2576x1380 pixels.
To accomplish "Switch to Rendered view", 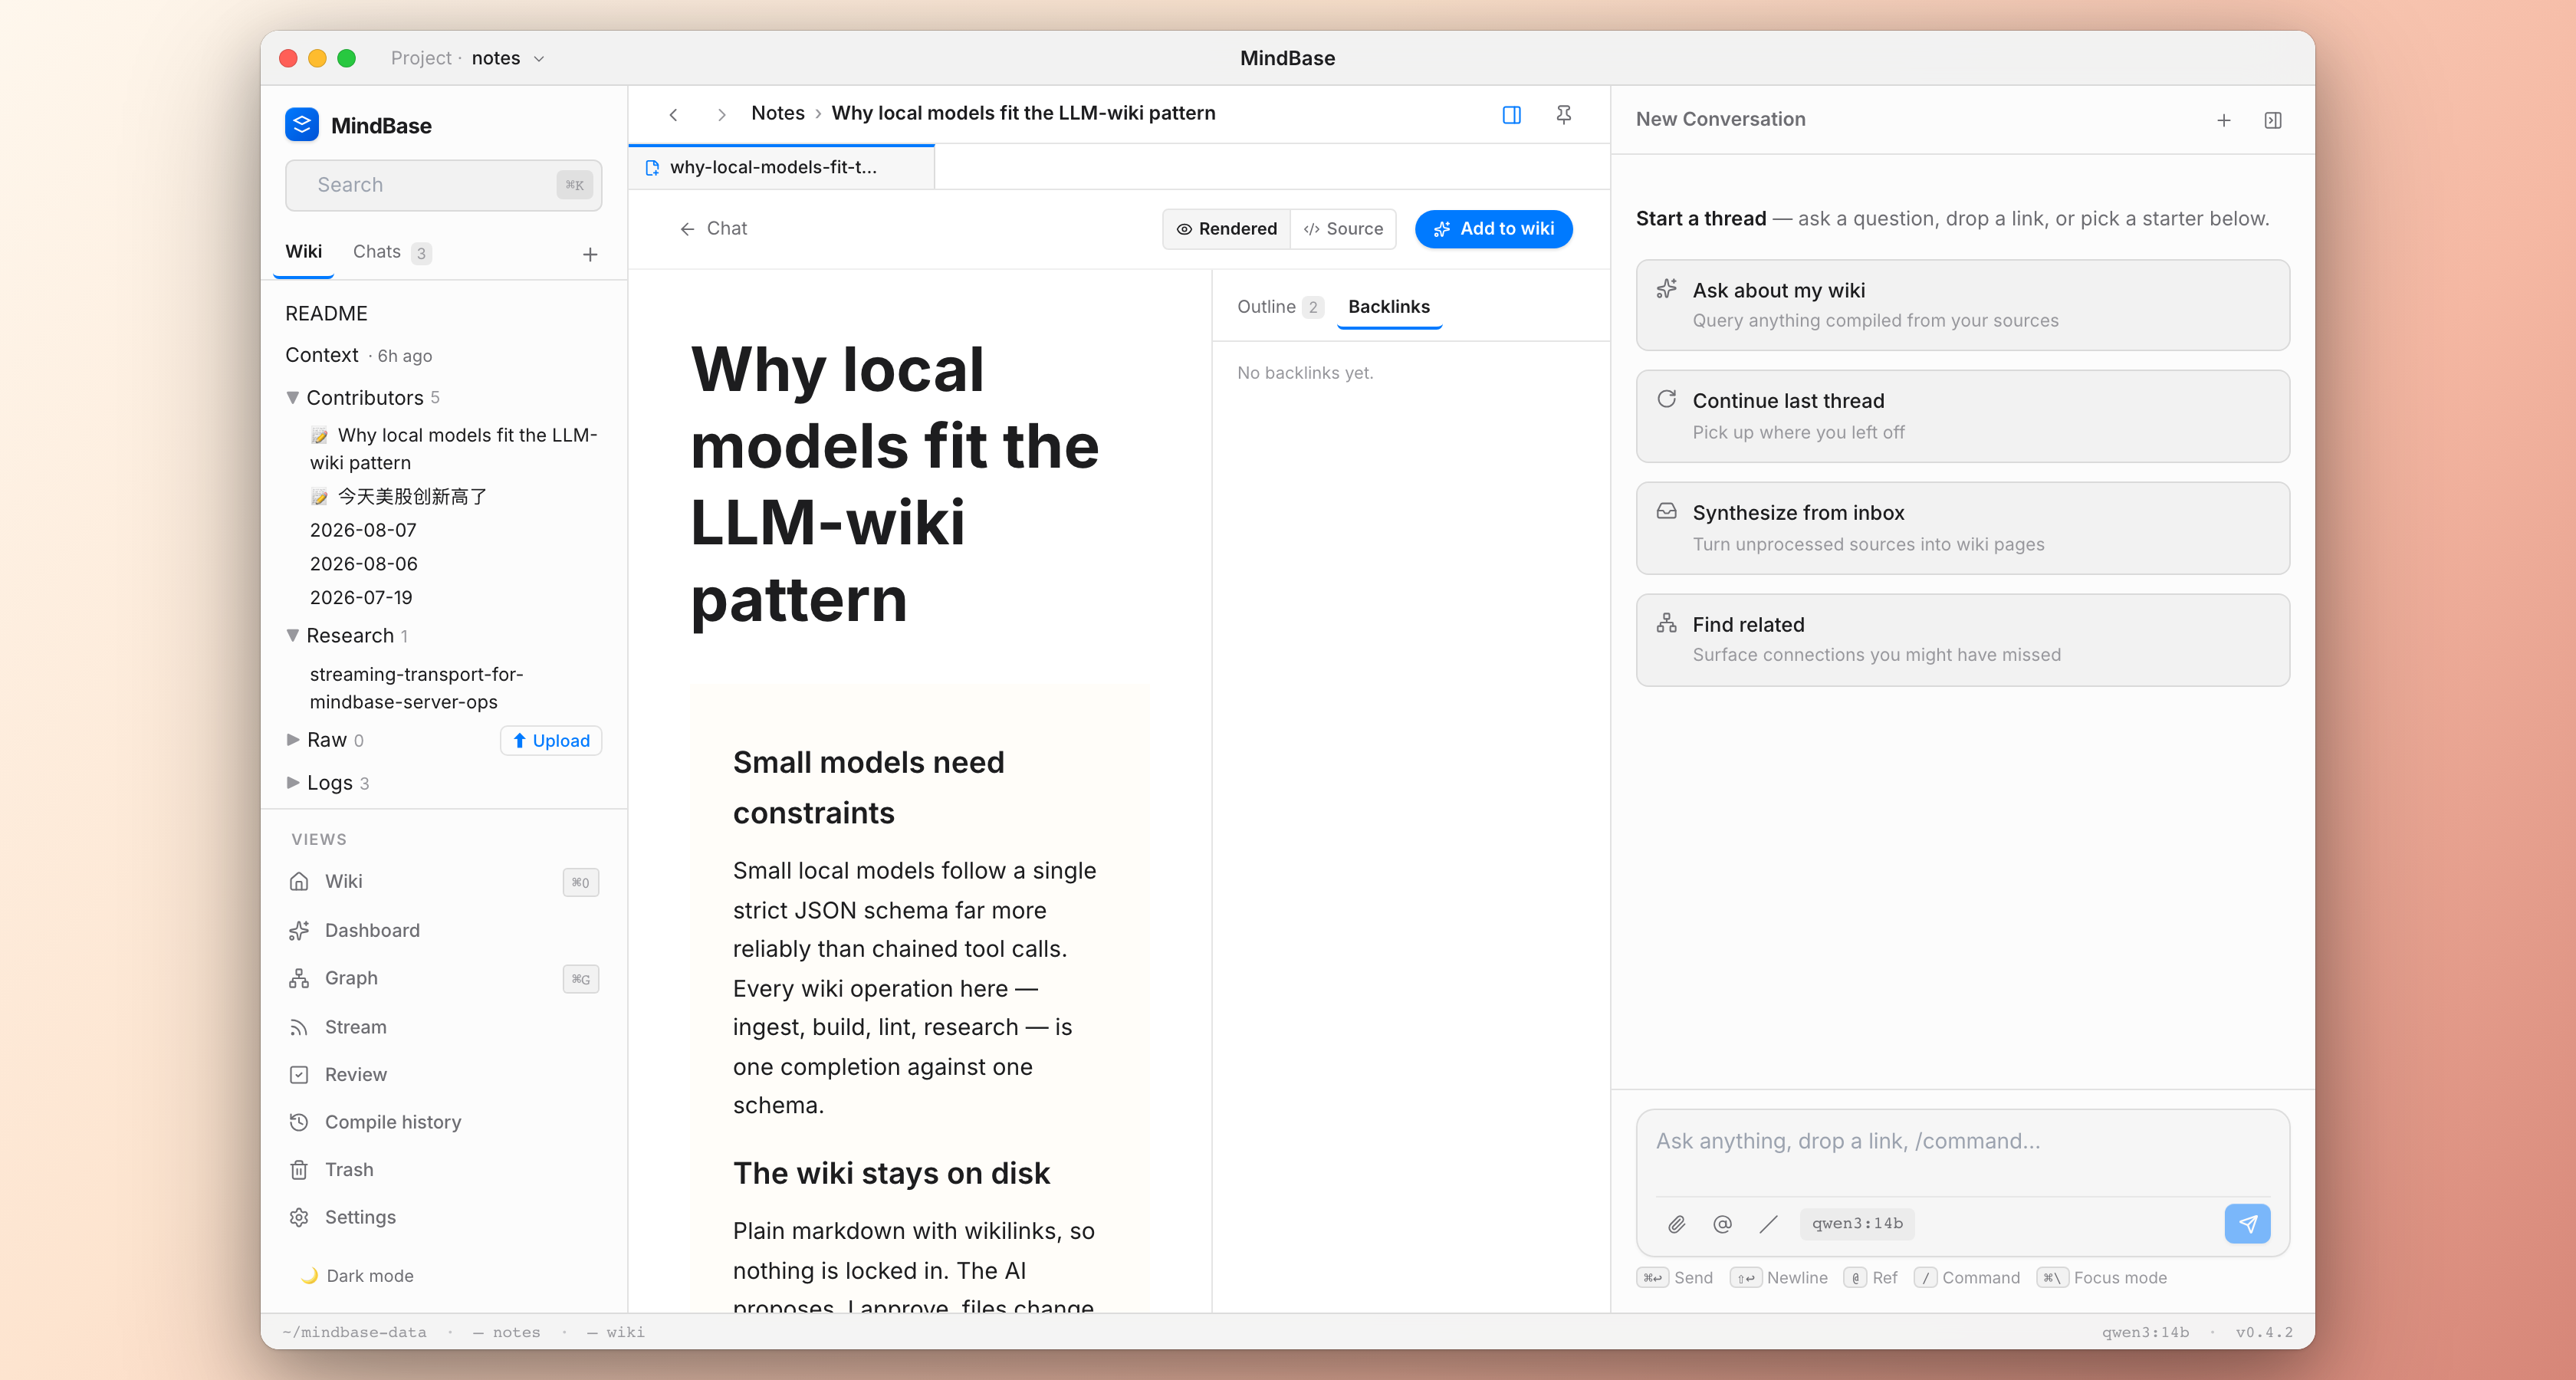I will tap(1227, 229).
